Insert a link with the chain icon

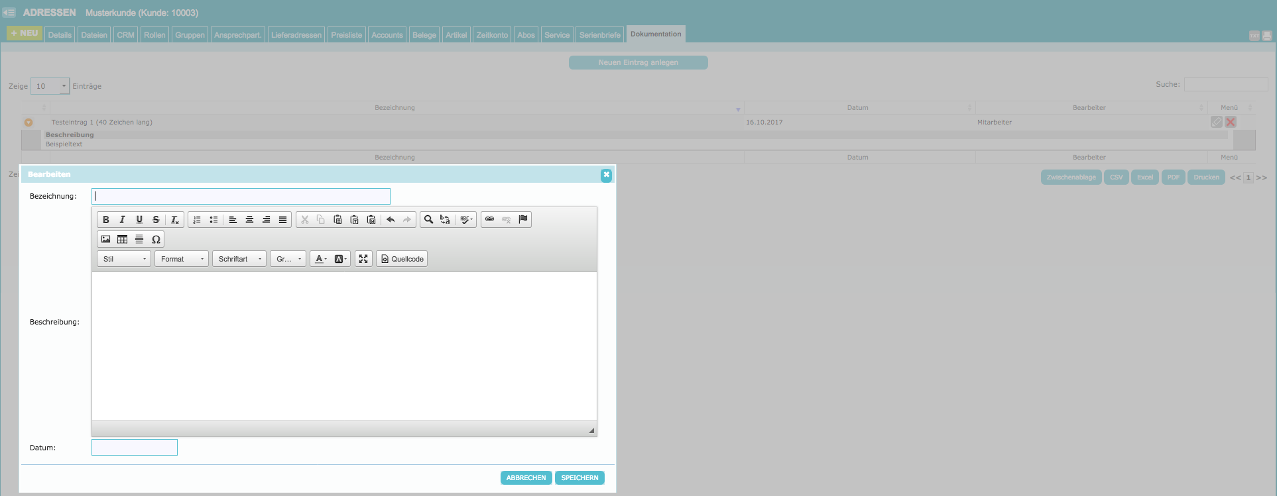click(489, 220)
